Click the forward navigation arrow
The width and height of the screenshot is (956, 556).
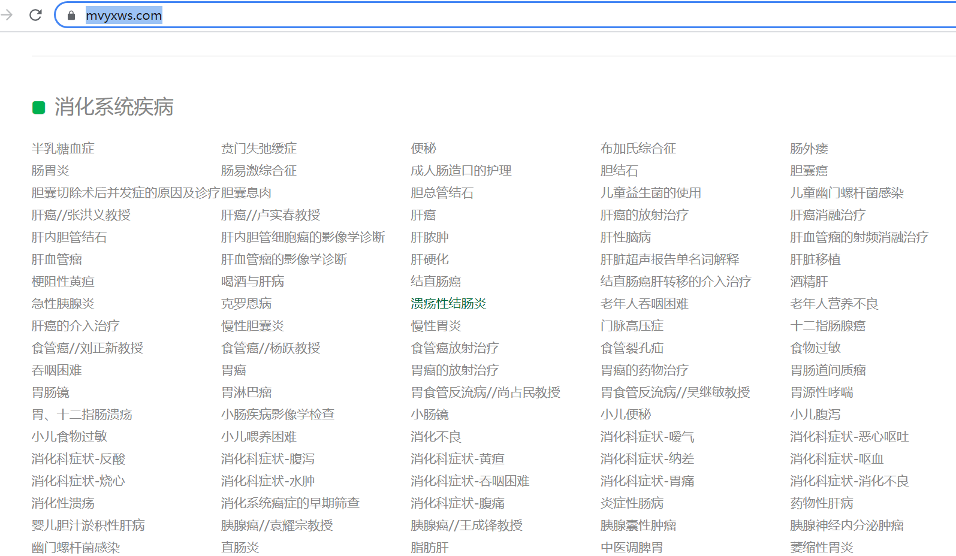tap(7, 15)
